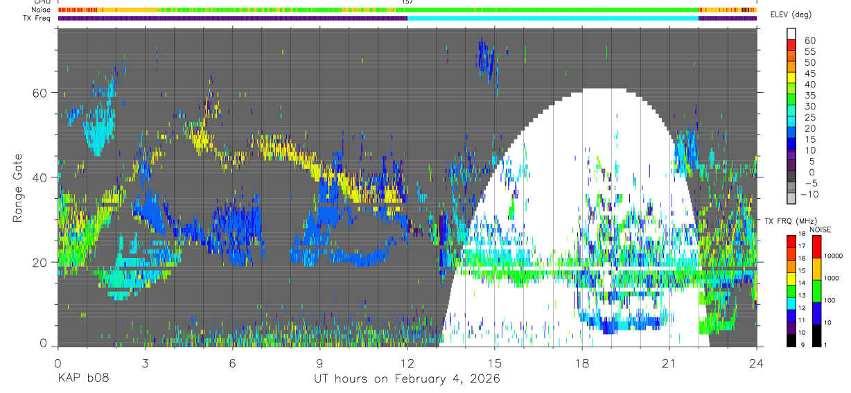Click the "10000" label on the NOISE legend
The image size is (851, 393).
point(834,256)
